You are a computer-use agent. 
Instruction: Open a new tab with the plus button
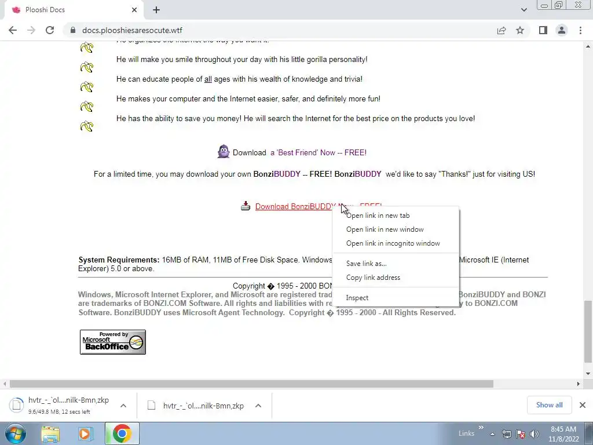156,10
